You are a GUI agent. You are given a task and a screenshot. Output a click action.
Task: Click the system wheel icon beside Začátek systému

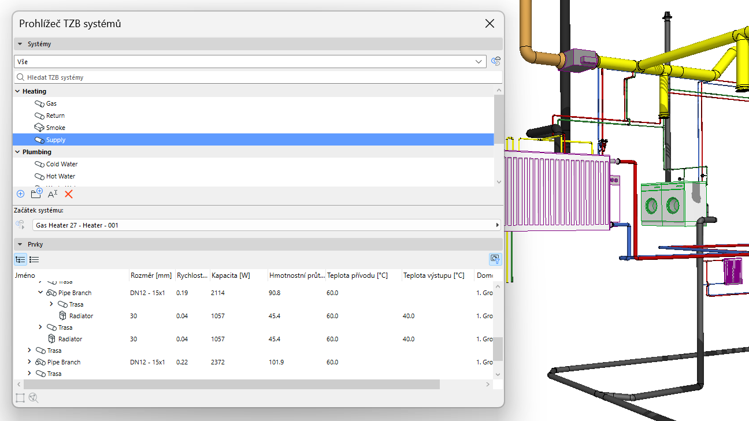coord(20,224)
